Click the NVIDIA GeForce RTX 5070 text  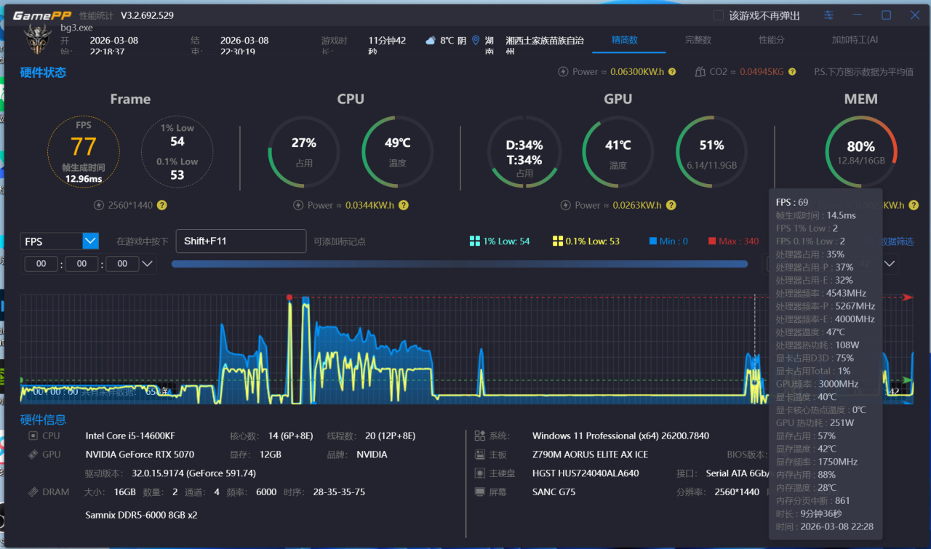(138, 454)
